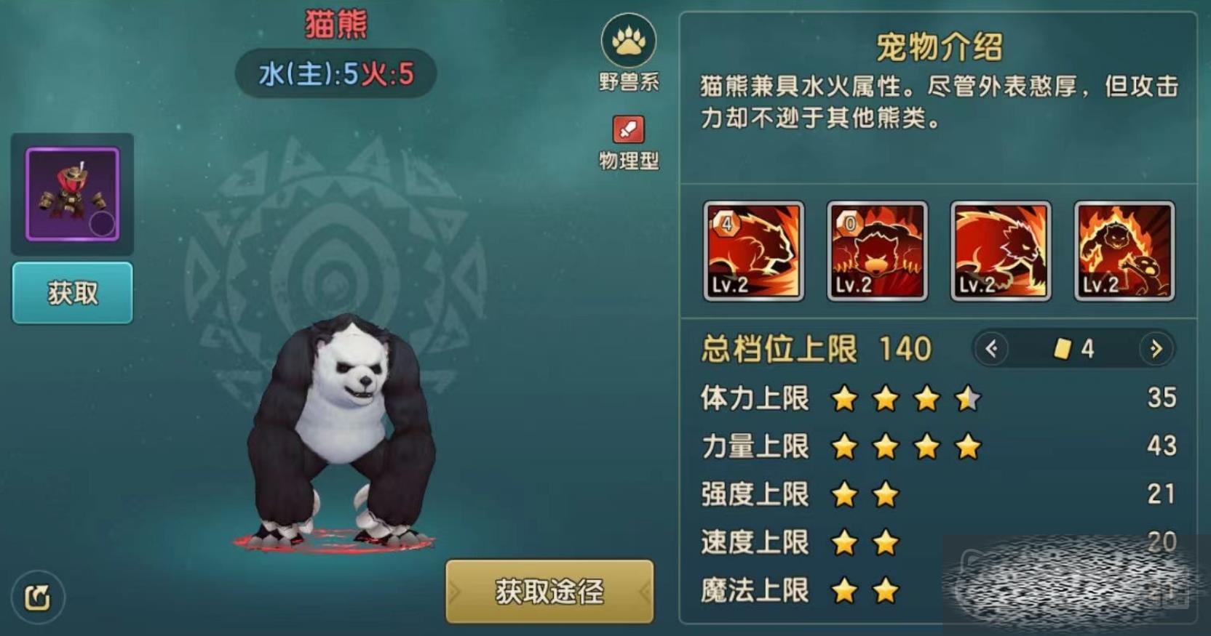
Task: Tap the second skill icon with the 0 badge
Action: [877, 251]
